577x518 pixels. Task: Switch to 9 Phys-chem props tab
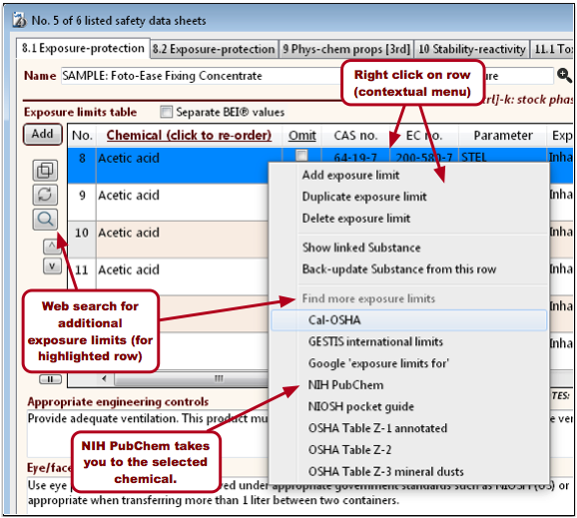(x=346, y=49)
